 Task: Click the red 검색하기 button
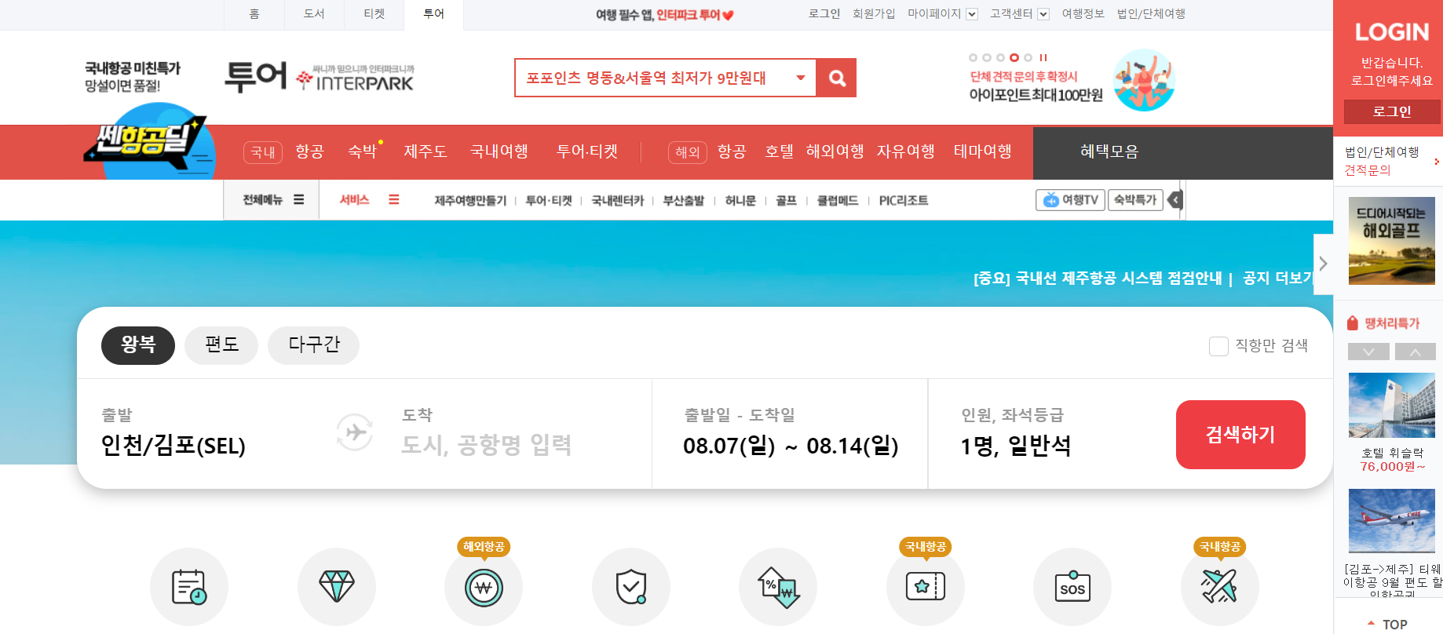(1240, 435)
